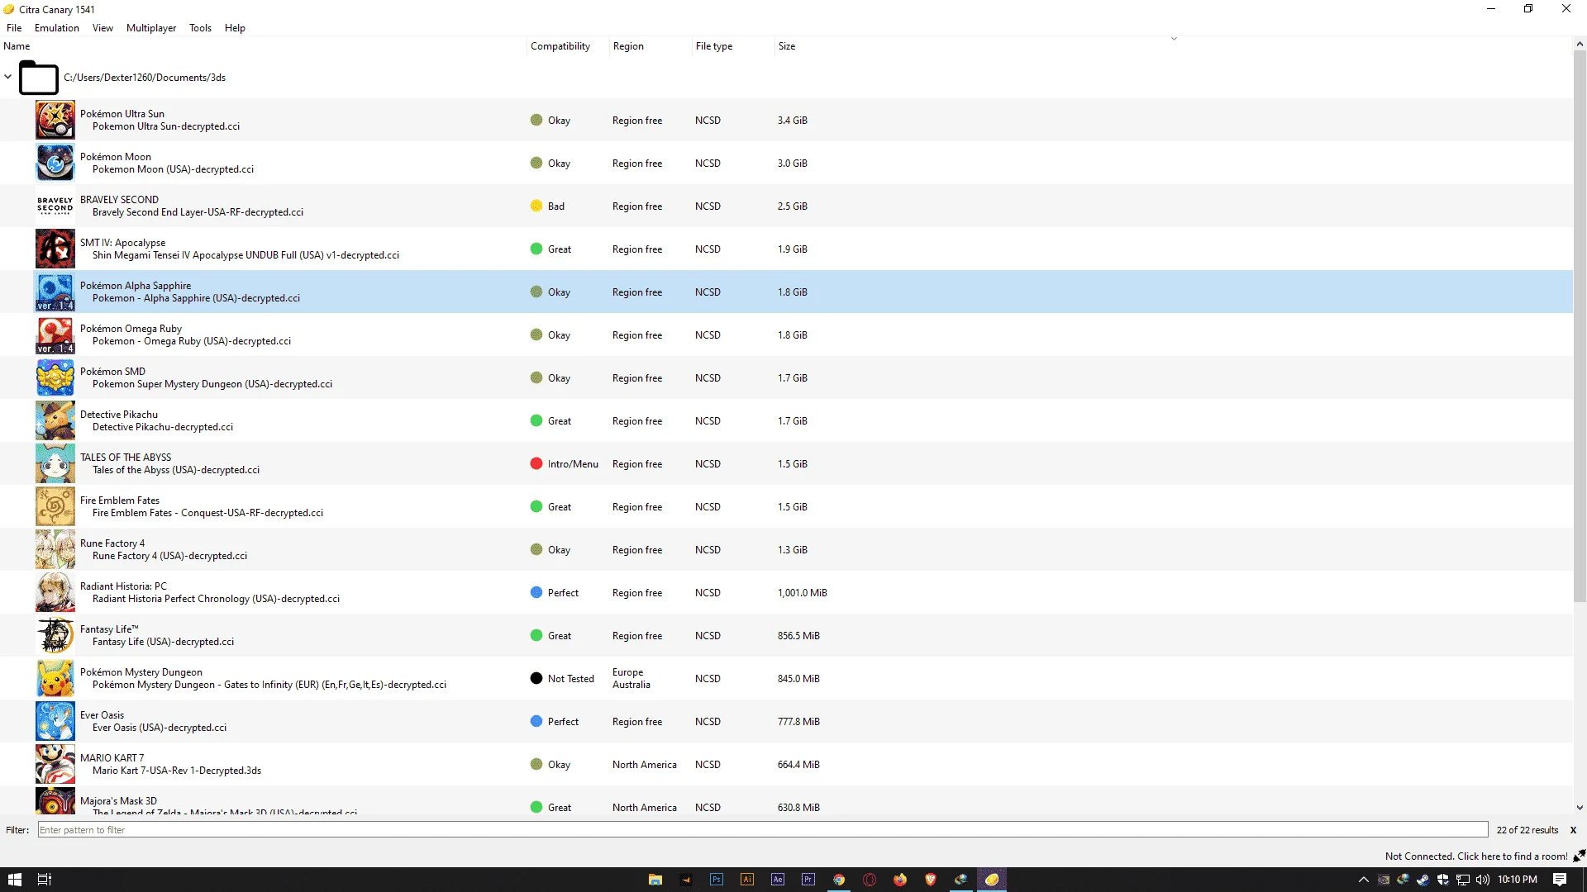This screenshot has height=892, width=1587.
Task: Select the Rune Factory 4 game icon
Action: click(55, 549)
